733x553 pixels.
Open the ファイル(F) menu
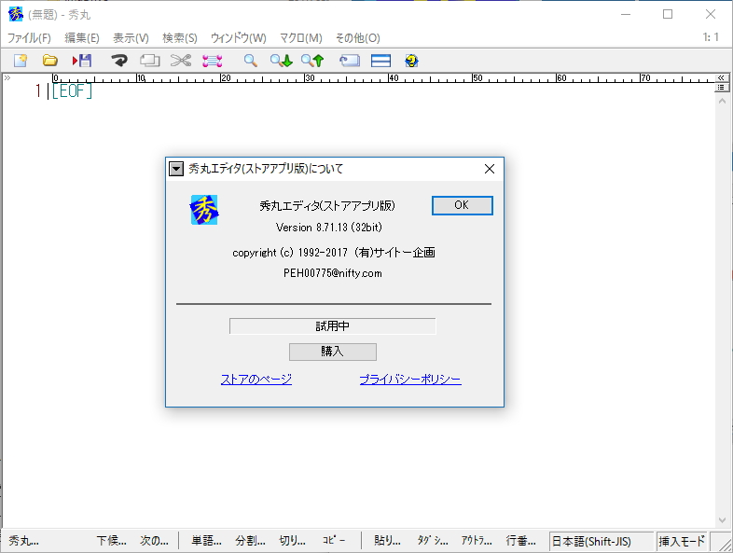click(x=29, y=38)
